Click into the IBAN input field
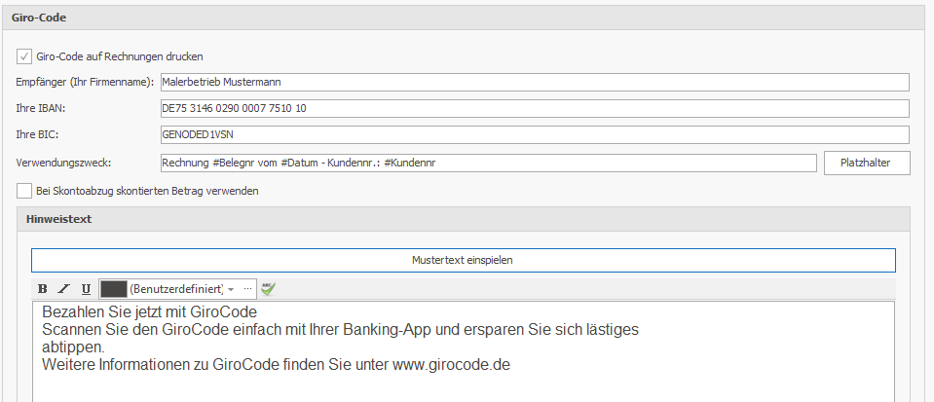This screenshot has width=934, height=402. click(x=534, y=108)
